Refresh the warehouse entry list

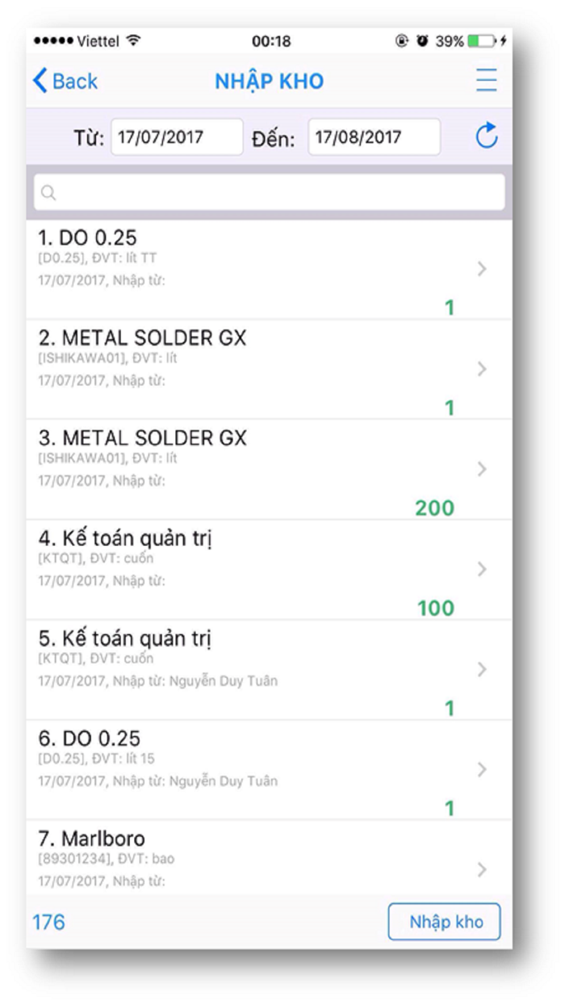[x=484, y=137]
